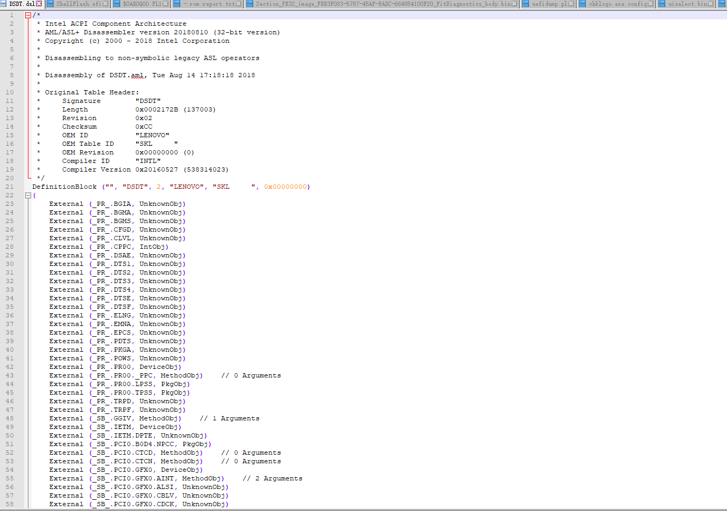The width and height of the screenshot is (727, 511).
Task: Open the $0AR0Q00.FL1 tab
Action: [141, 4]
